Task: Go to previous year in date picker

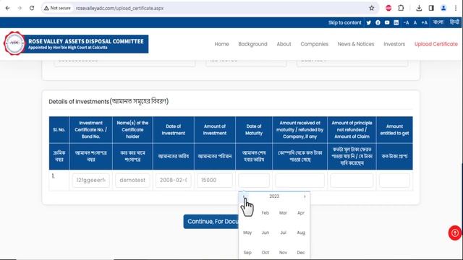Action: 244,196
